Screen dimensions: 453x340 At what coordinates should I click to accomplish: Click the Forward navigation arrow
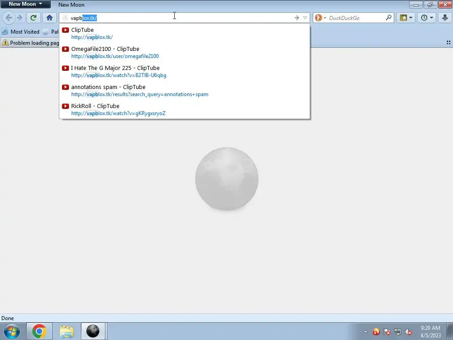[x=19, y=18]
